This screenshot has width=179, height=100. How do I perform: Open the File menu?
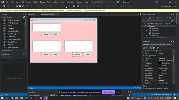(x=7, y=2)
